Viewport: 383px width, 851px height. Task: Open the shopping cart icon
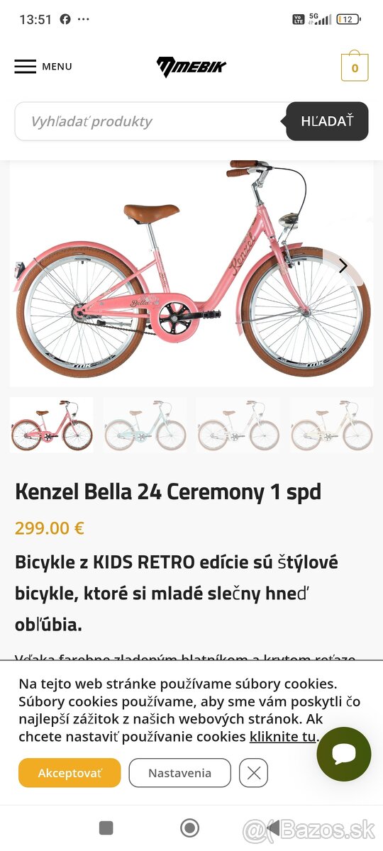(x=355, y=67)
